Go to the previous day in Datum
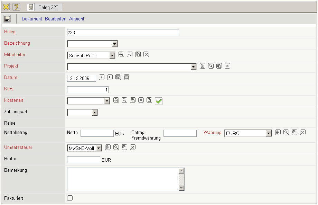This screenshot has height=205, width=318. (x=102, y=77)
